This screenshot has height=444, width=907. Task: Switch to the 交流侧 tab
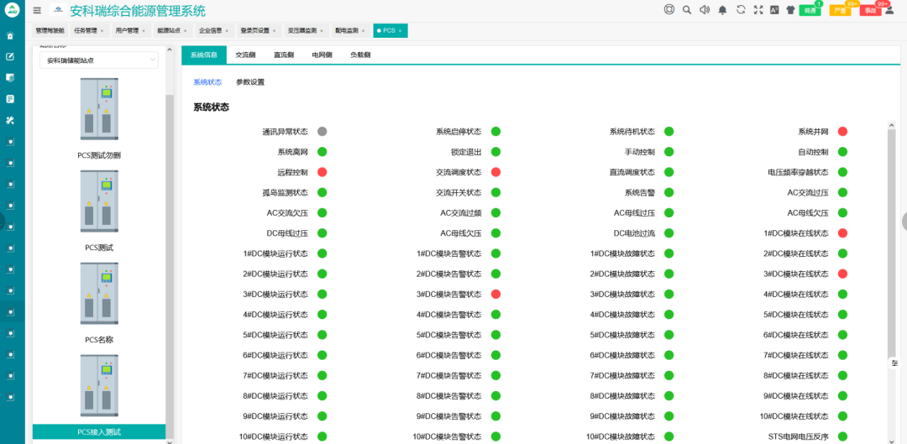click(245, 55)
